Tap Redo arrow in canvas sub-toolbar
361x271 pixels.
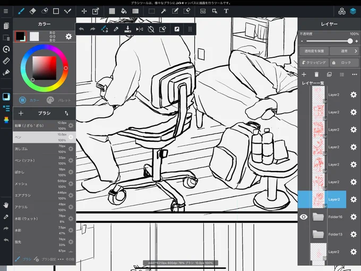coord(93,29)
